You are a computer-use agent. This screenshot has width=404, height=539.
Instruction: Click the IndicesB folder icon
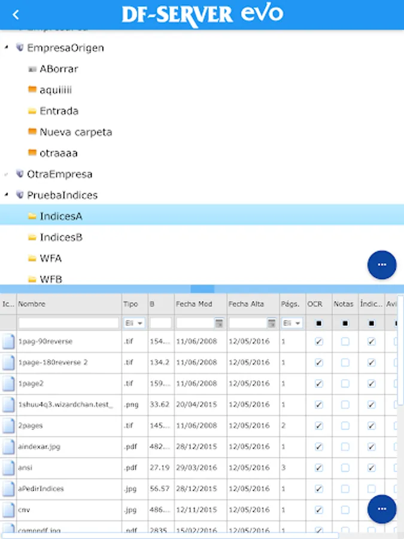point(32,237)
